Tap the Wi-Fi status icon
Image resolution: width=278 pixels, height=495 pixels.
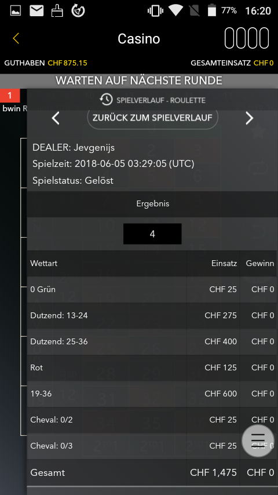coord(175,10)
